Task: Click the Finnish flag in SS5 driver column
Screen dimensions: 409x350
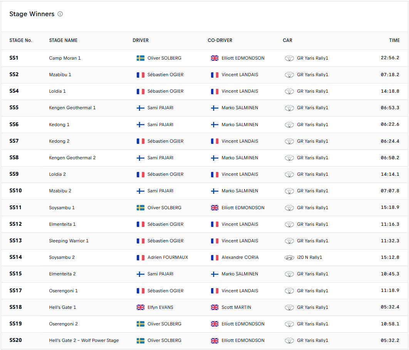Action: tap(141, 108)
